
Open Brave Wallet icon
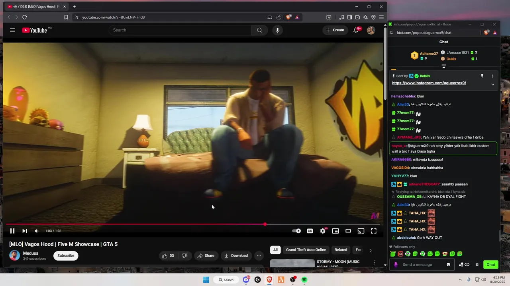pyautogui.click(x=357, y=17)
